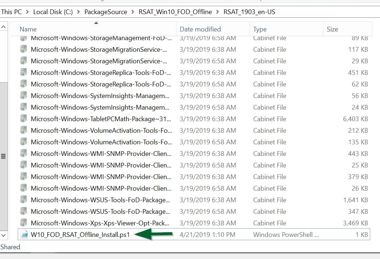Screen dimensions: 380x259
Task: Select the Xps-Viewer-Opt-Pack cabinet icon
Action: (24, 223)
